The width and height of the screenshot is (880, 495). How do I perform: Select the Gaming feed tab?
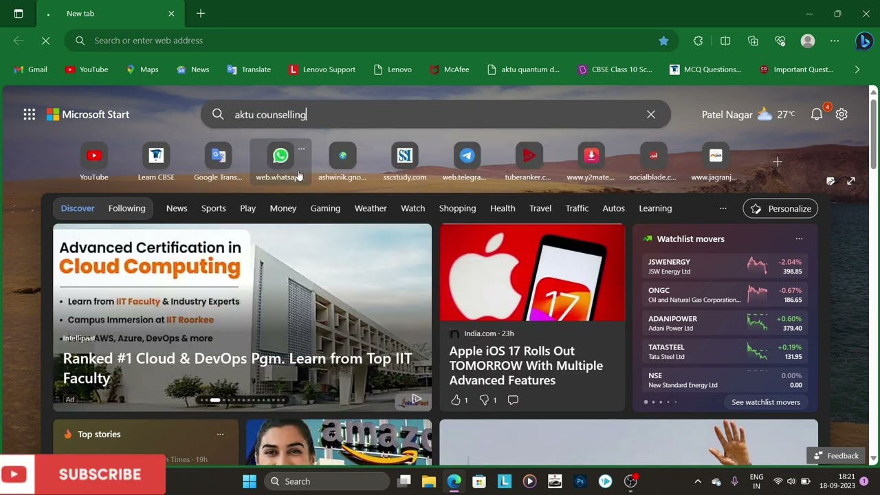(x=325, y=208)
